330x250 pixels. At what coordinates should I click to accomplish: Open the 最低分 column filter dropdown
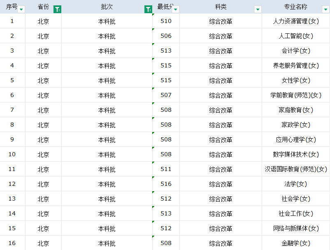(176, 9)
